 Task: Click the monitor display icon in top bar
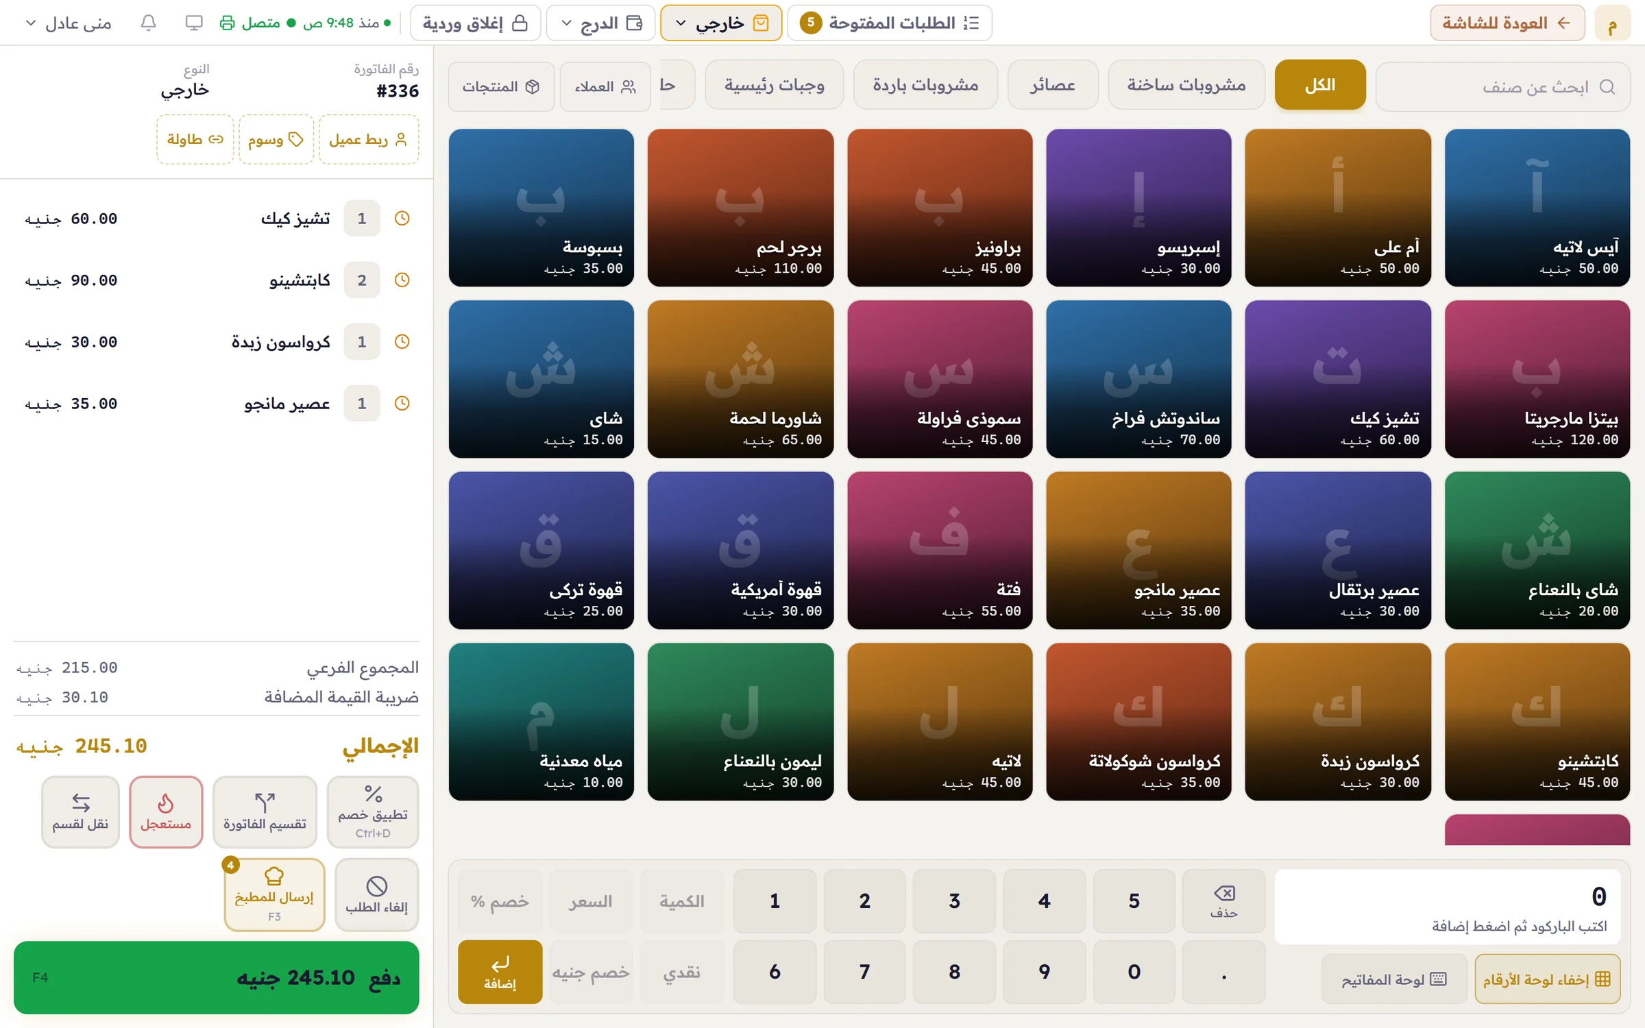tap(194, 23)
